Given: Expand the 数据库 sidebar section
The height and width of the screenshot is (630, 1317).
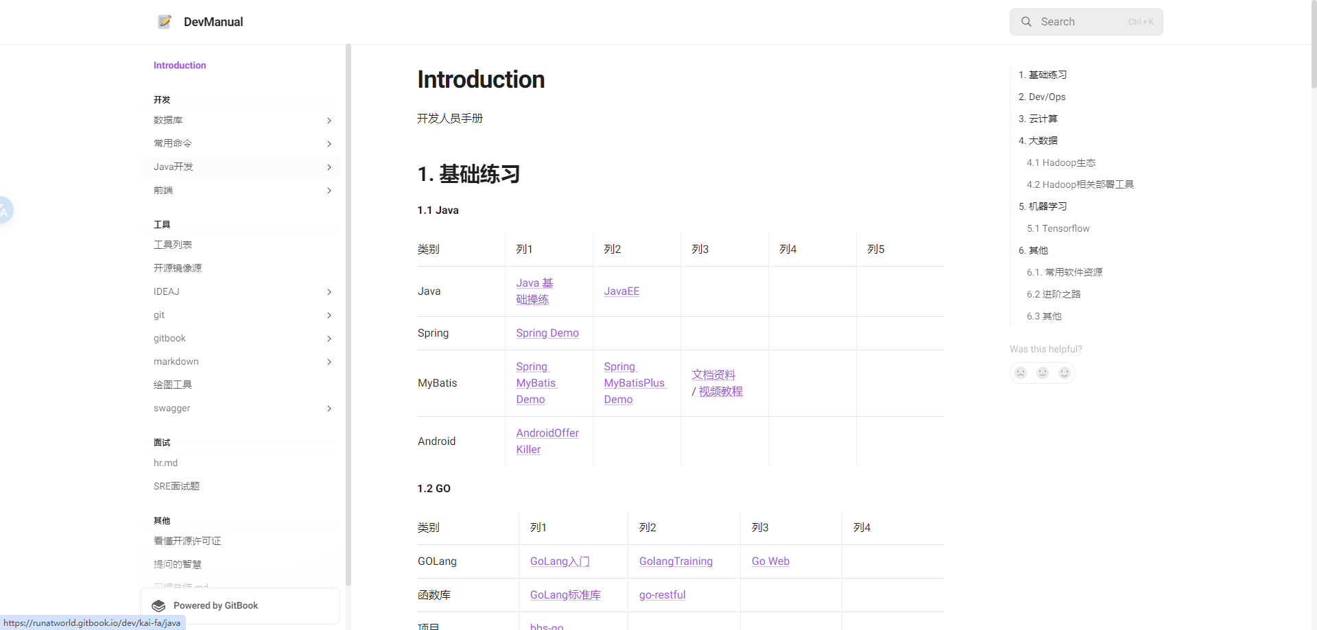Looking at the screenshot, I should tap(329, 121).
